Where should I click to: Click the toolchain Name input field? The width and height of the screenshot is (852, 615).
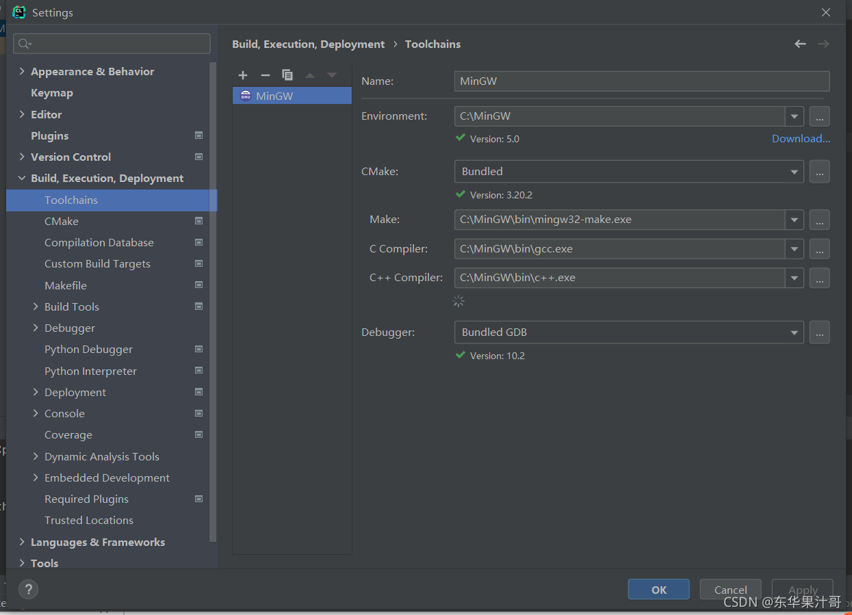pyautogui.click(x=642, y=81)
